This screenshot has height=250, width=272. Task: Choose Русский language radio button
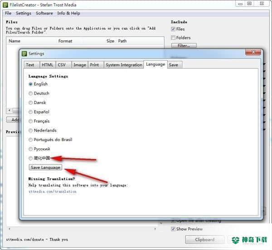30,149
